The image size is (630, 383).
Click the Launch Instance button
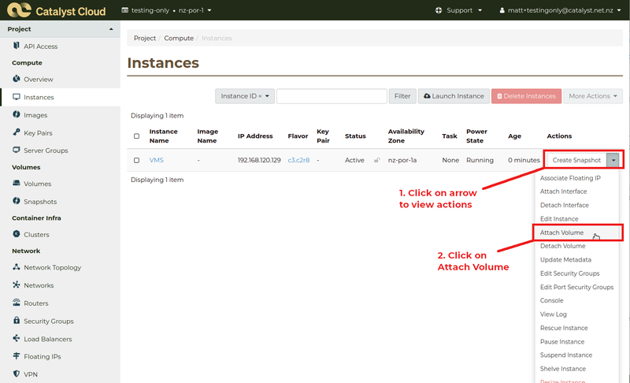coord(454,96)
